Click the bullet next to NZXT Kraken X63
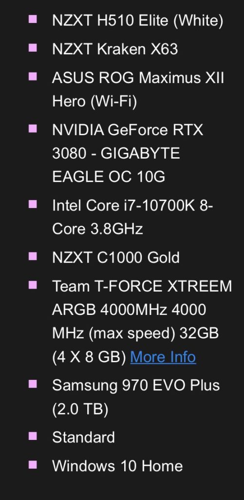This screenshot has width=244, height=500. click(x=33, y=48)
